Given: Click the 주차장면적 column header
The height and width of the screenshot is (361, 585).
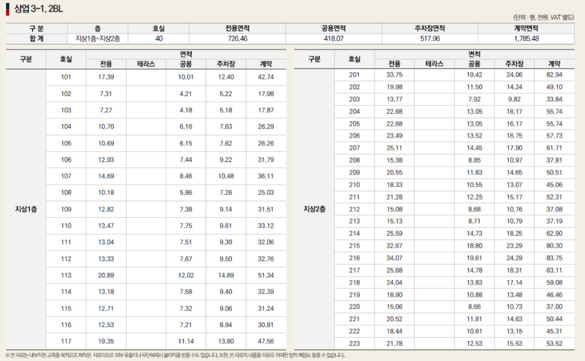Looking at the screenshot, I should pyautogui.click(x=429, y=28).
